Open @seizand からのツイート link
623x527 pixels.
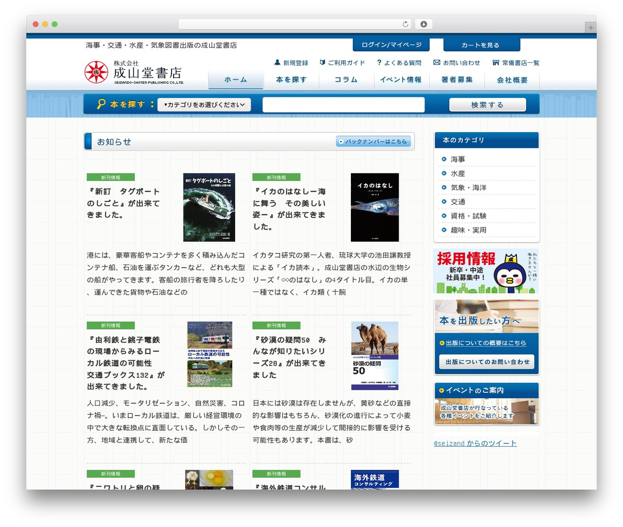475,443
